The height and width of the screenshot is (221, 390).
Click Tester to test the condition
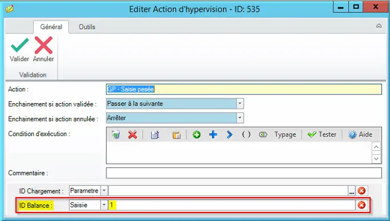click(322, 134)
